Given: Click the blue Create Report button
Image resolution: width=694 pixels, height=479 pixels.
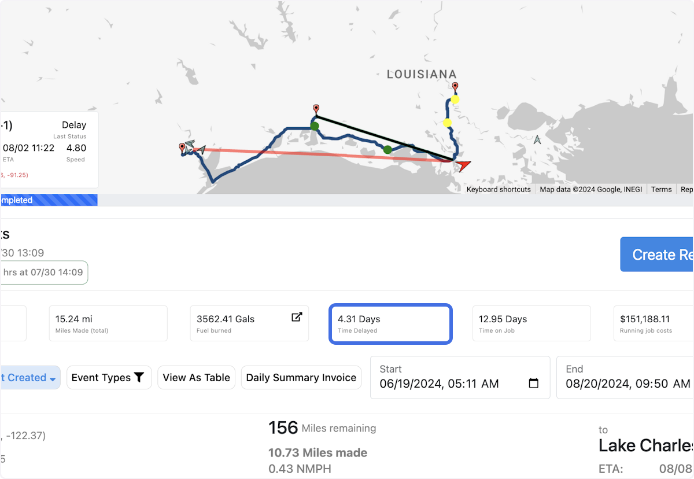Looking at the screenshot, I should point(657,255).
